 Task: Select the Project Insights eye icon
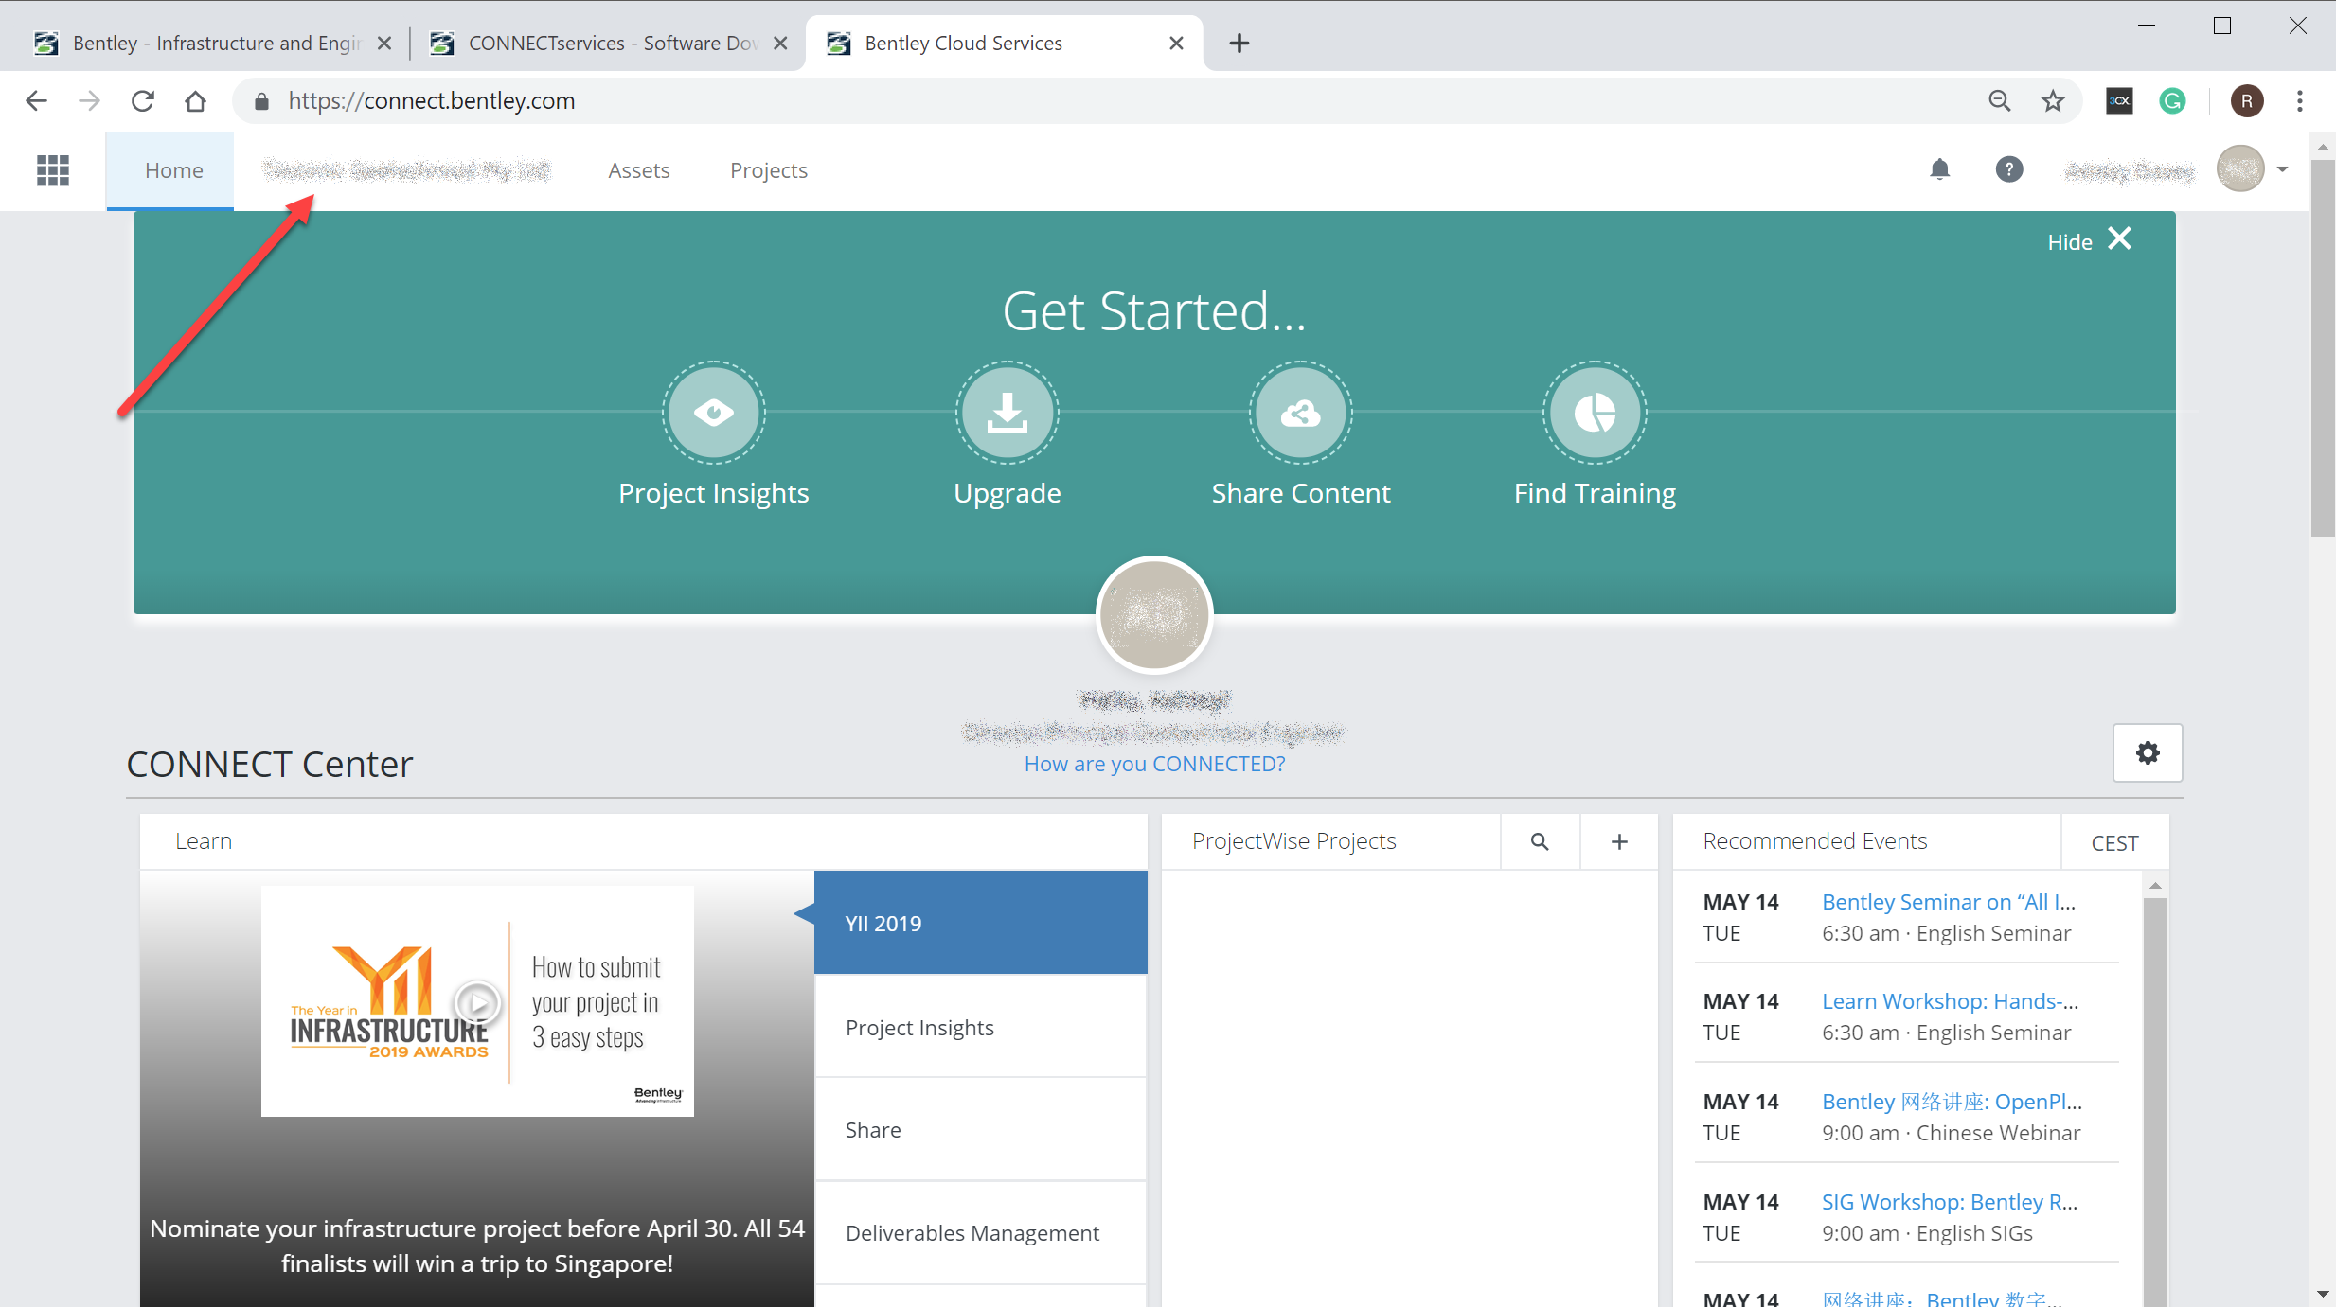point(713,413)
